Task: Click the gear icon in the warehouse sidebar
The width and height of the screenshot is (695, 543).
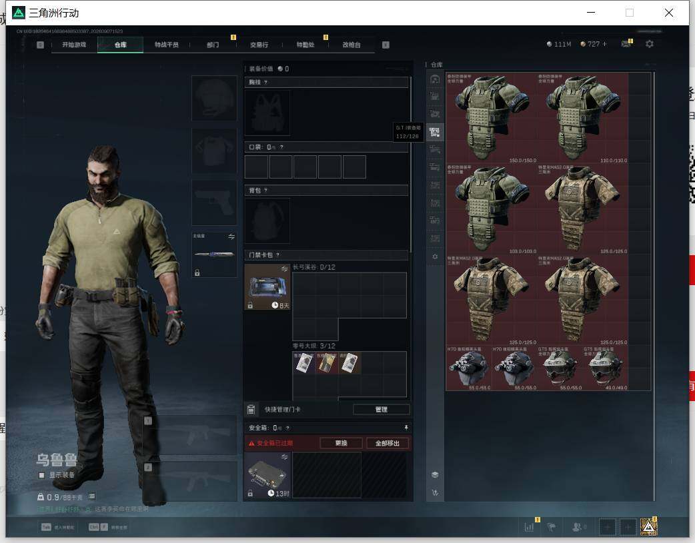Action: (435, 257)
